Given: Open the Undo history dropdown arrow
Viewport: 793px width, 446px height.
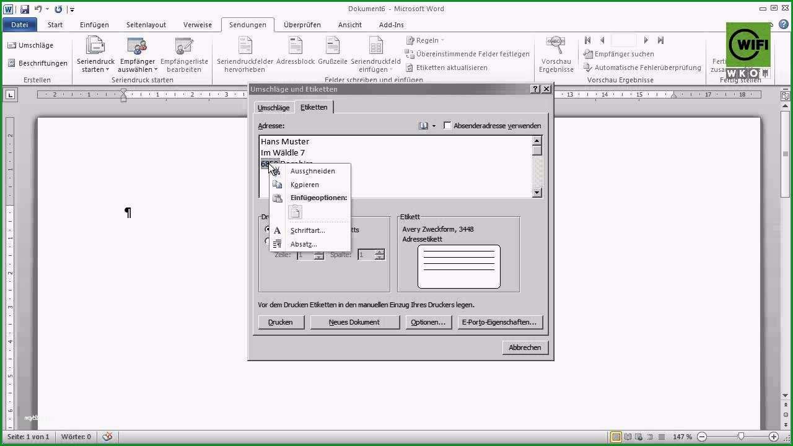Looking at the screenshot, I should click(x=47, y=9).
